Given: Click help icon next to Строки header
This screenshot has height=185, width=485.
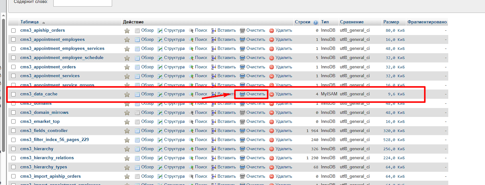Looking at the screenshot, I should coord(315,22).
